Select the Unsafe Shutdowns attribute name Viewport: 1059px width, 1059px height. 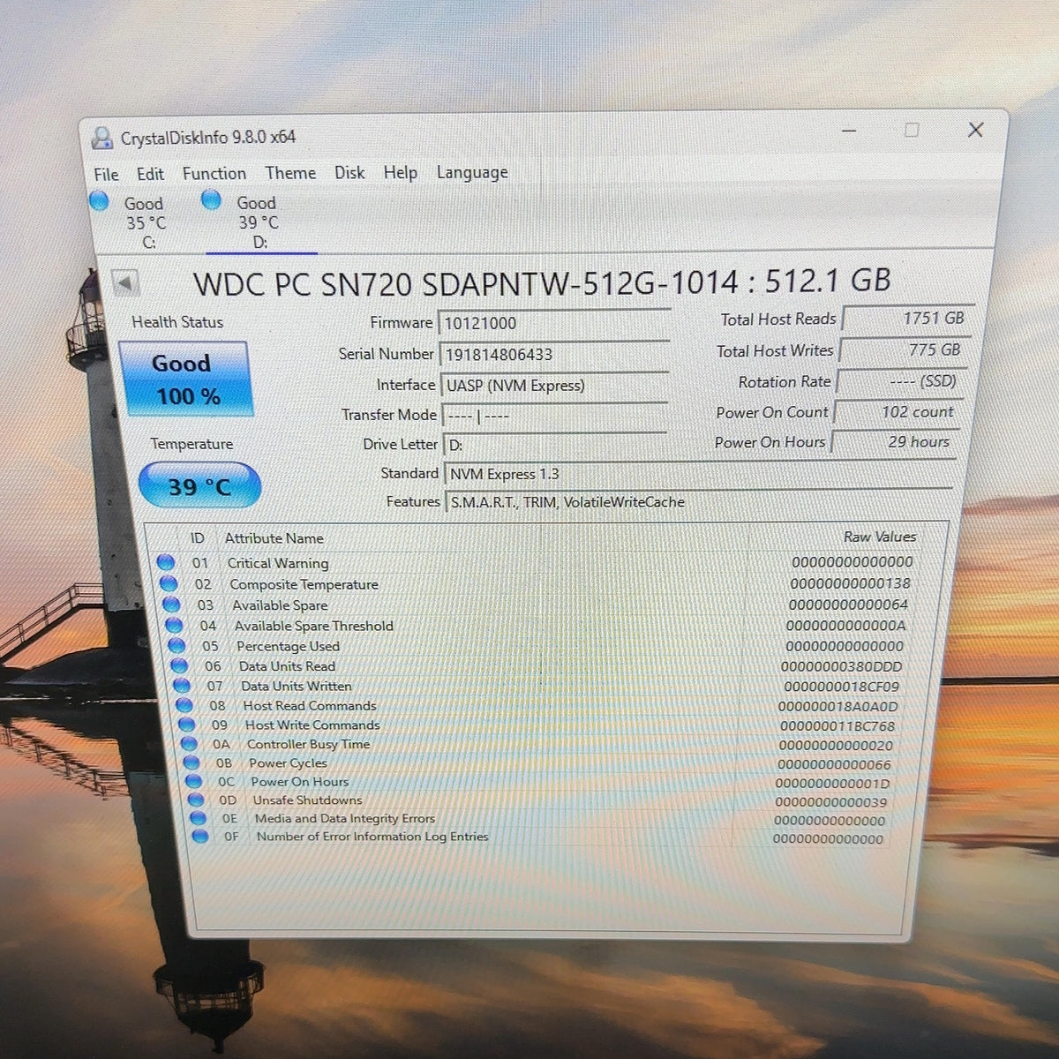[308, 800]
